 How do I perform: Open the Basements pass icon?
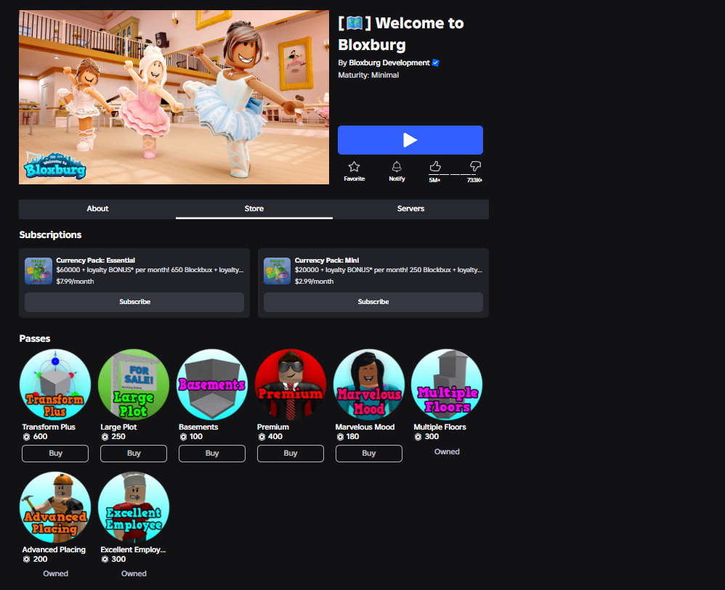tap(212, 385)
